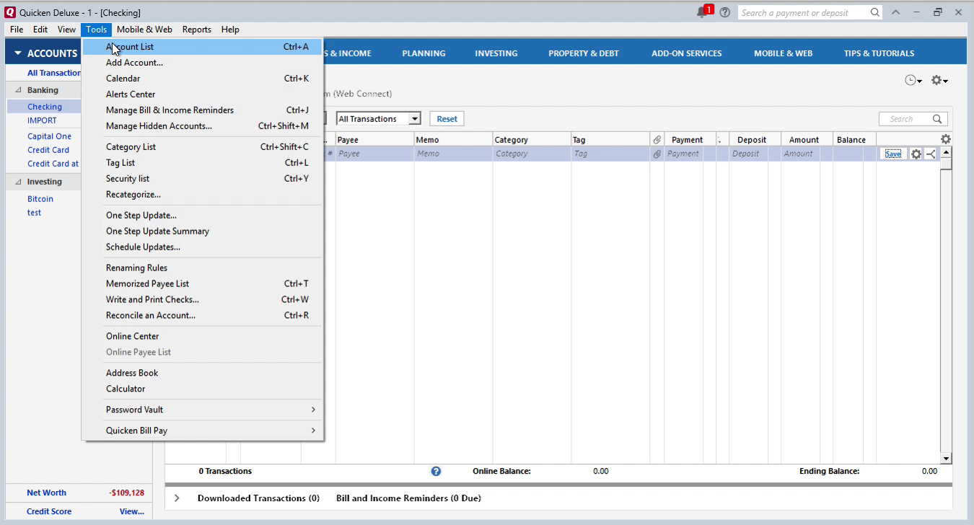Select Manage Bill & Income Reminders
Screen dimensions: 974x525
pos(202,110)
